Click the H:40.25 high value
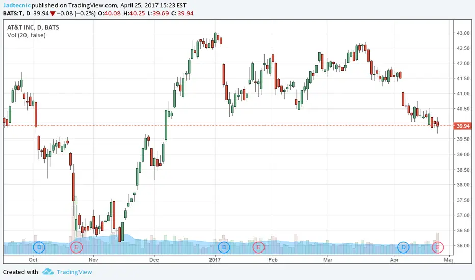Viewport: 475px width, 280px height. 134,13
